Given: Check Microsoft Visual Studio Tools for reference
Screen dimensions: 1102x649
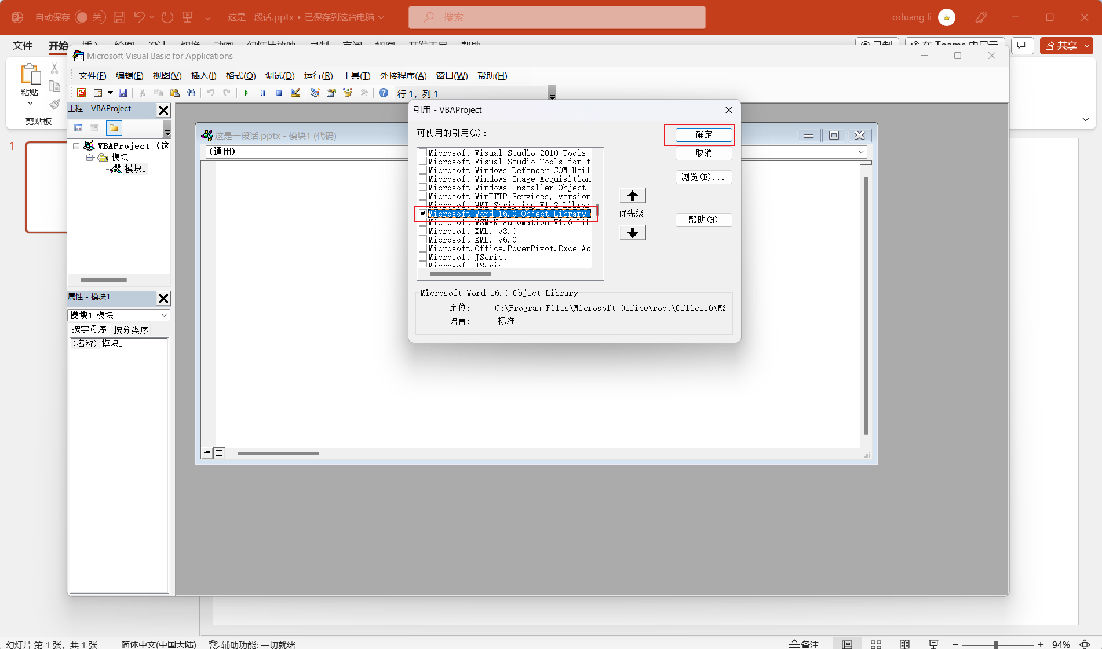Looking at the screenshot, I should click(x=423, y=162).
